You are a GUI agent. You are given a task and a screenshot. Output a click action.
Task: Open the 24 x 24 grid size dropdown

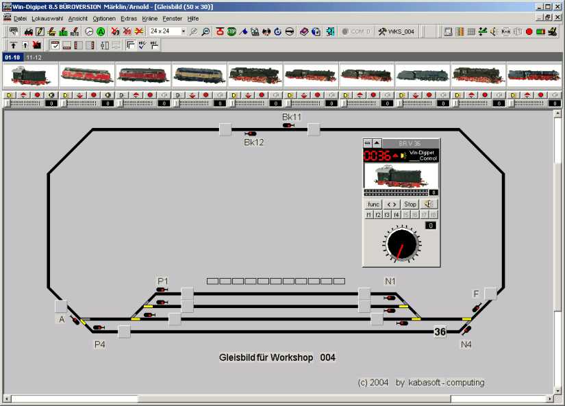pos(183,31)
